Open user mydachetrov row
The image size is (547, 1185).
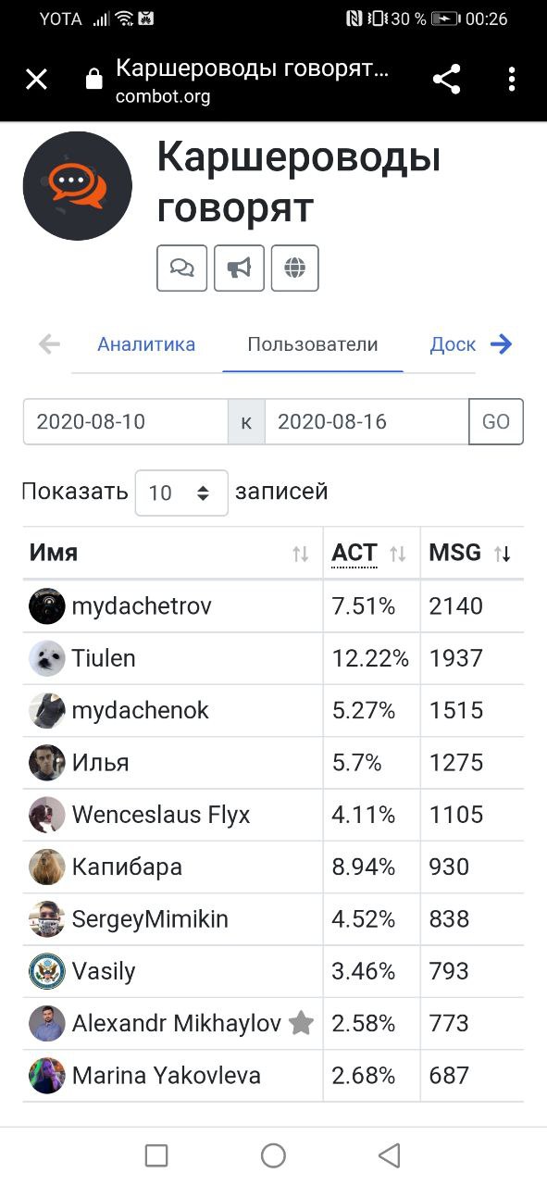tap(273, 606)
